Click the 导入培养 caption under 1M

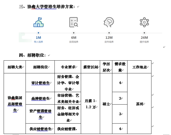pos(38,42)
